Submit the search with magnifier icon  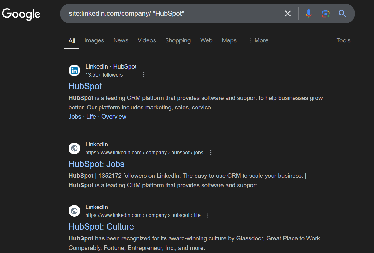coord(342,14)
